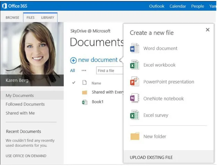Select the All view link
The height and width of the screenshot is (166, 217).
[72, 71]
